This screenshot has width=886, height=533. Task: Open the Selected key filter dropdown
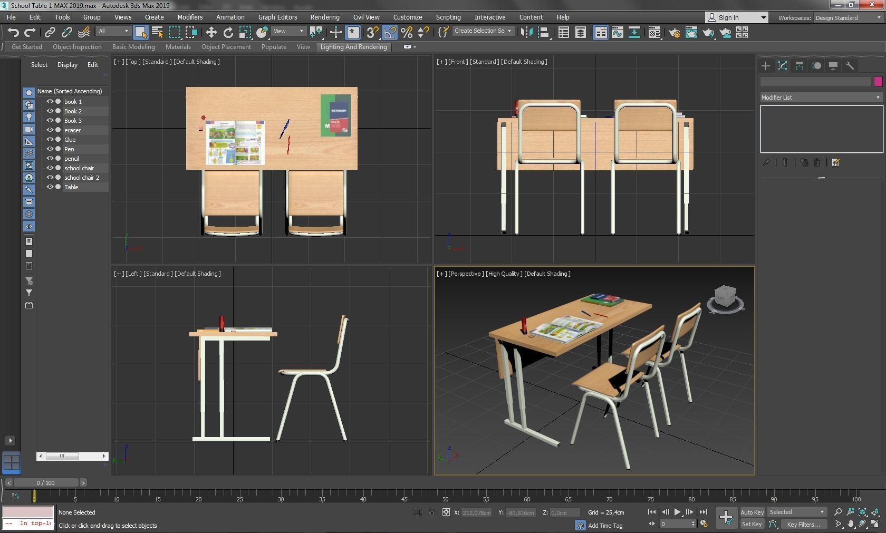coord(797,512)
